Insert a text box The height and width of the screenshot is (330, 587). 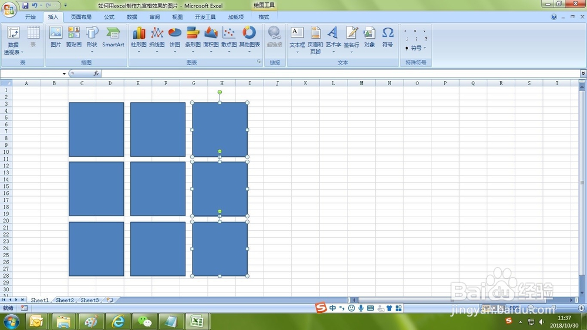tap(297, 39)
